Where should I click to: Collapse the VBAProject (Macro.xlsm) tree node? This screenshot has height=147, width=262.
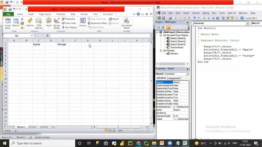click(x=157, y=32)
